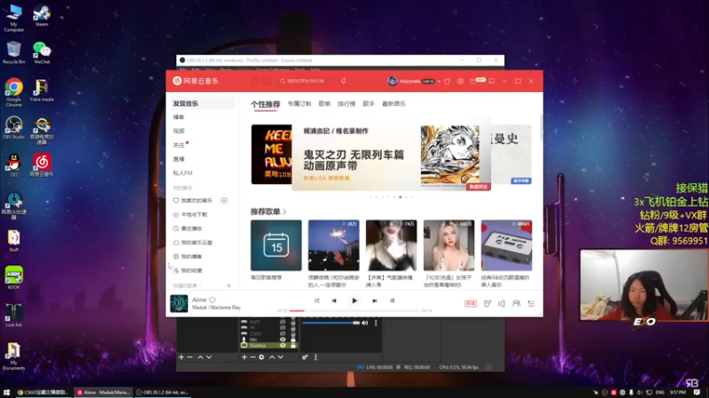Skip to previous track
Image resolution: width=709 pixels, height=398 pixels.
tap(334, 301)
